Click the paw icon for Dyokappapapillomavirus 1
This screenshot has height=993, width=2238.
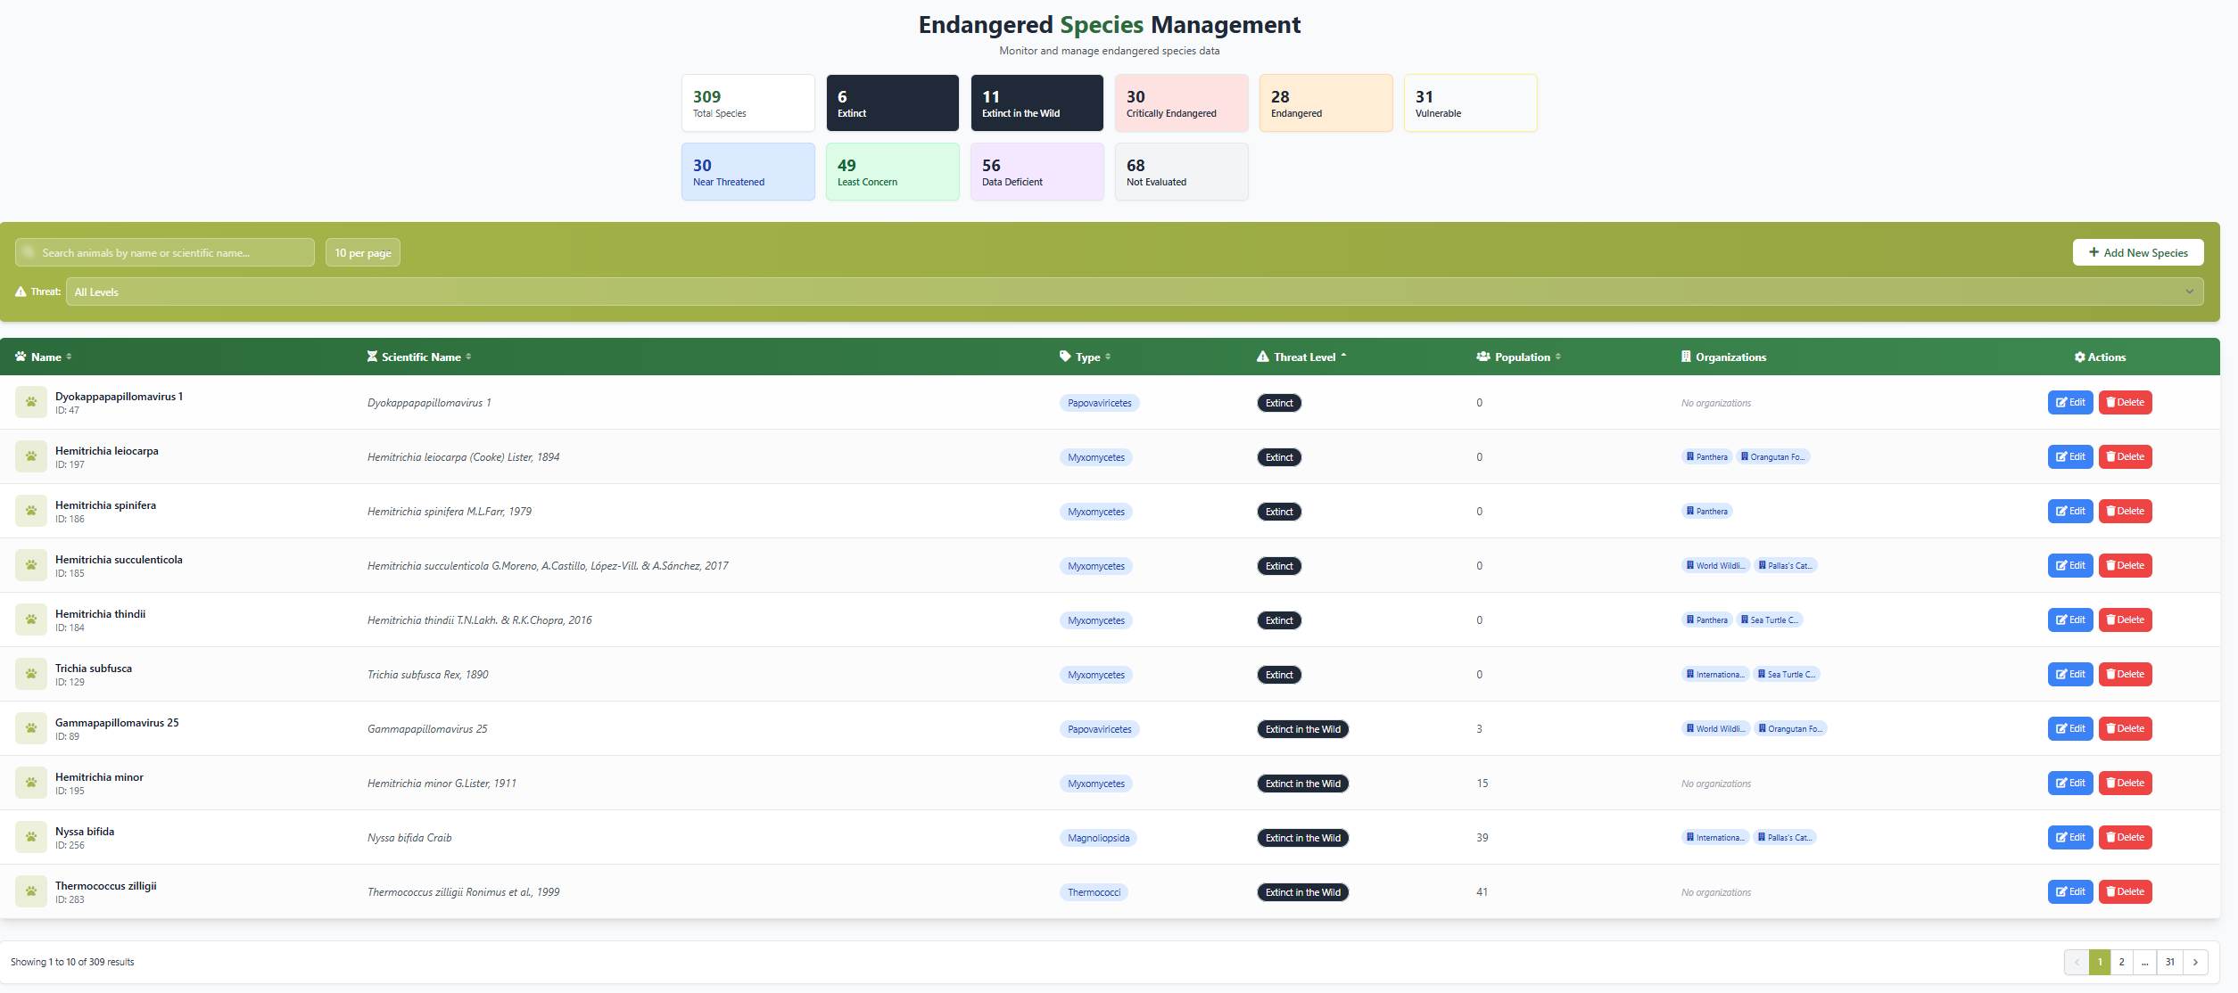tap(31, 402)
